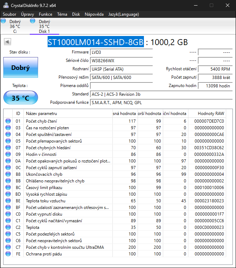The image size is (236, 268).
Task: Click status icon for Počet neopravitelných sektorů
Action: coord(8,241)
